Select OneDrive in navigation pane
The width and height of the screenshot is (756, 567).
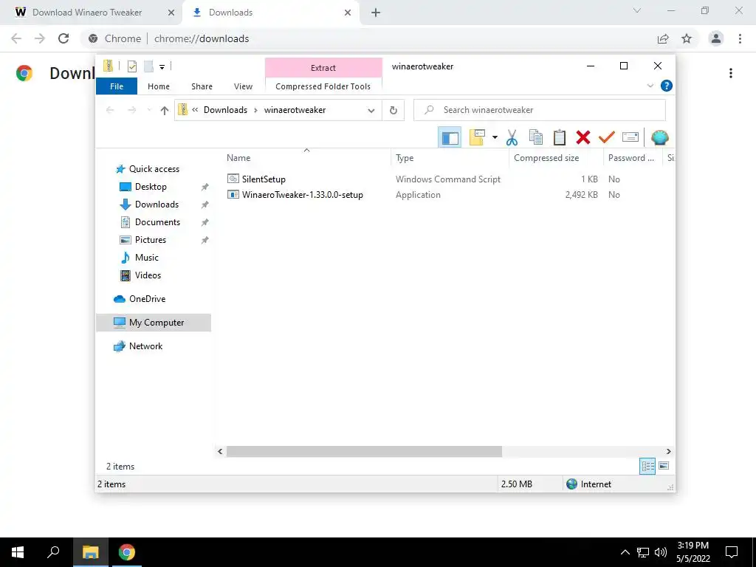coord(147,299)
